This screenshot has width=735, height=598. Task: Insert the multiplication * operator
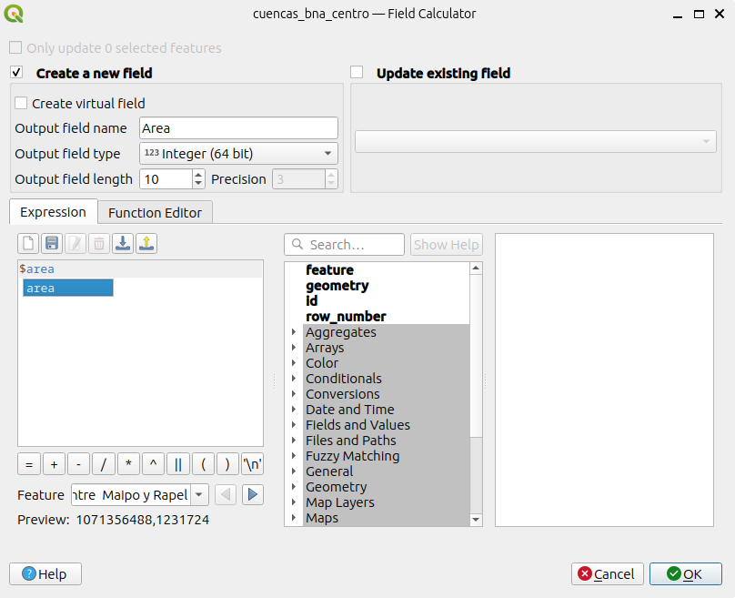(x=128, y=464)
